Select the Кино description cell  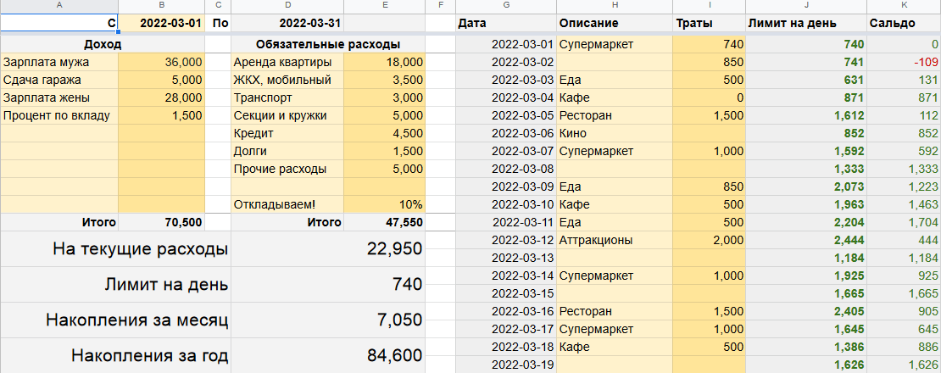615,133
